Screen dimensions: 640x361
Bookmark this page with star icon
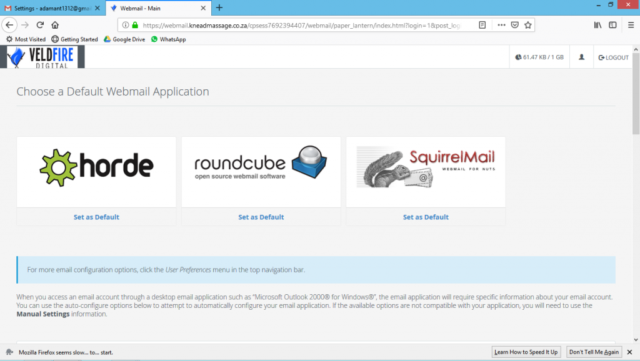(x=527, y=25)
